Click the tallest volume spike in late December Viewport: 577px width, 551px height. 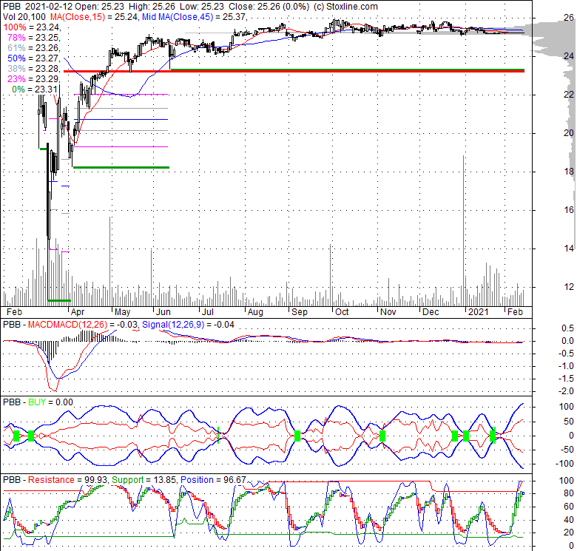click(463, 231)
